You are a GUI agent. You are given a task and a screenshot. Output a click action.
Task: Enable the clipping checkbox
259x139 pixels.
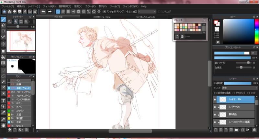coord(234,93)
